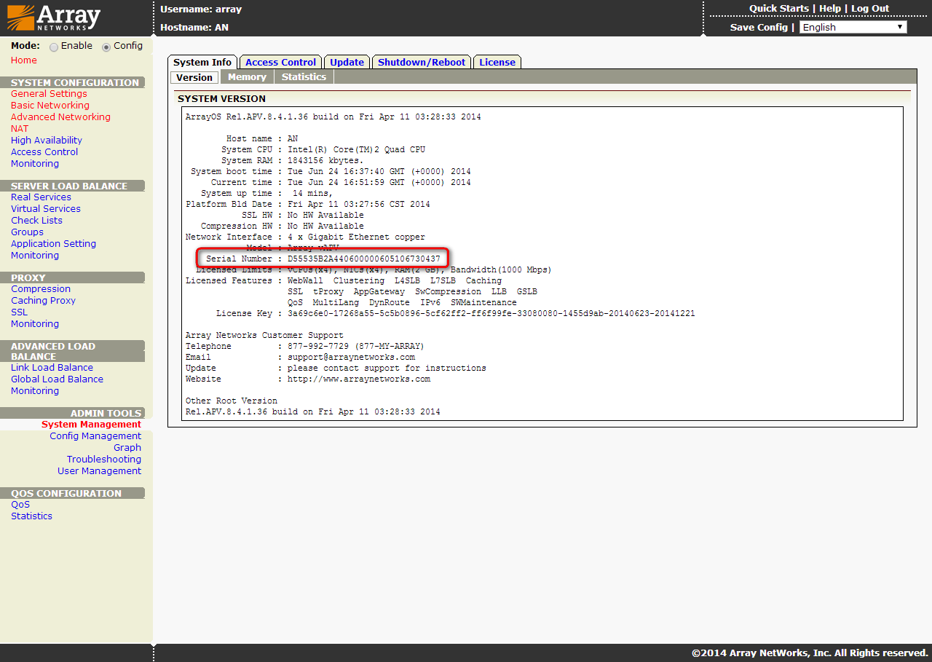Open General Settings in sidebar
This screenshot has height=662, width=932.
(x=49, y=94)
